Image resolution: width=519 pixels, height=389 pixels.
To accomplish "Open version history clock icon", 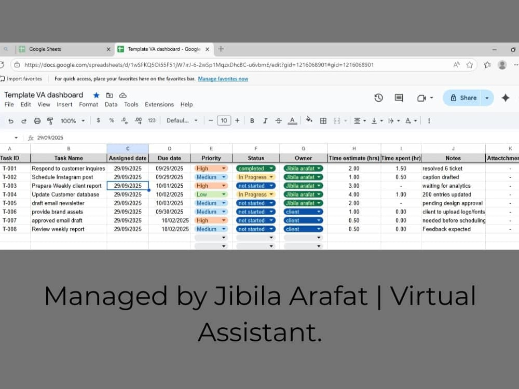I will point(379,98).
